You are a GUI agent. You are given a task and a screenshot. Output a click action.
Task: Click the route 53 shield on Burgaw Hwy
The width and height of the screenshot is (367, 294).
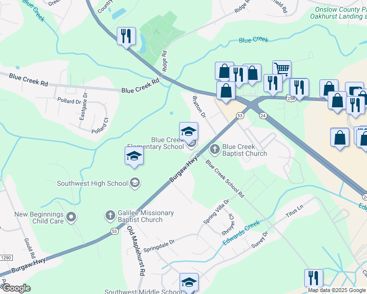[114, 231]
